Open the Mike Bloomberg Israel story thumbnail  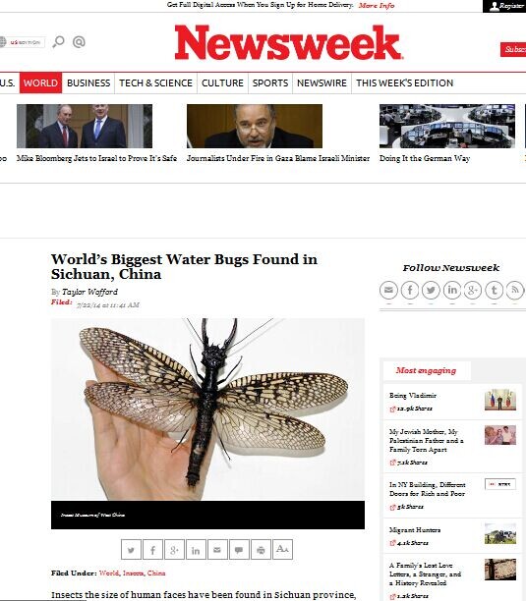click(85, 126)
